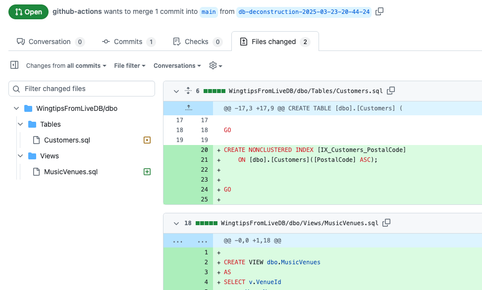Toggle the file tree sidebar icon

[x=14, y=65]
